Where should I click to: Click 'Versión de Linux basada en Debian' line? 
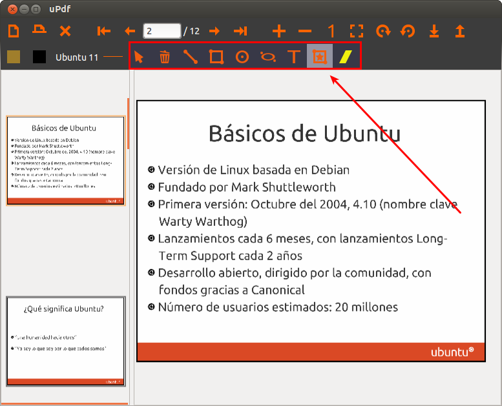click(x=253, y=170)
